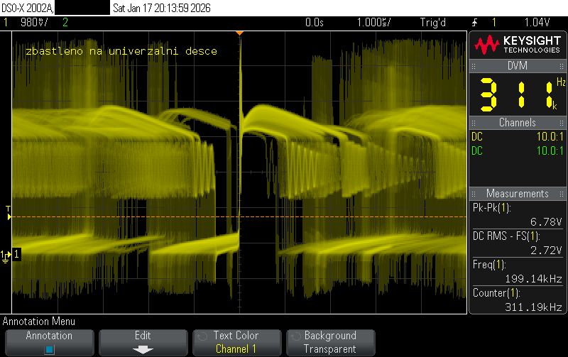Viewport: 568px width, 357px height.
Task: Switch Background Transparent setting
Action: click(x=329, y=342)
